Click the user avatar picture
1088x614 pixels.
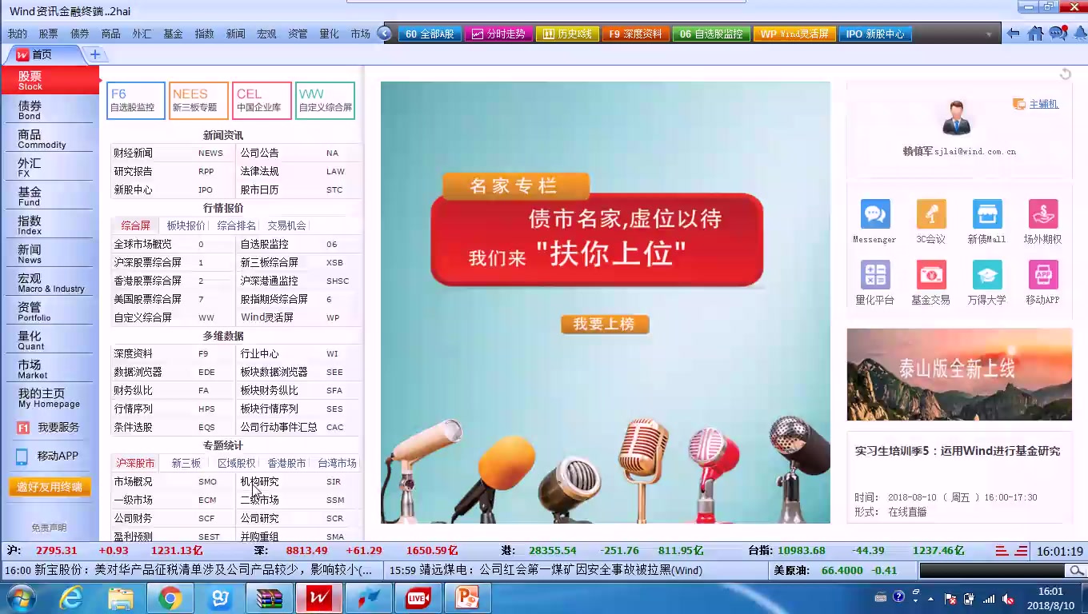[956, 118]
